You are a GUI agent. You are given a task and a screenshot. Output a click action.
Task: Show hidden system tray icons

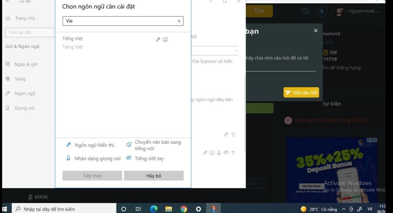(343, 209)
